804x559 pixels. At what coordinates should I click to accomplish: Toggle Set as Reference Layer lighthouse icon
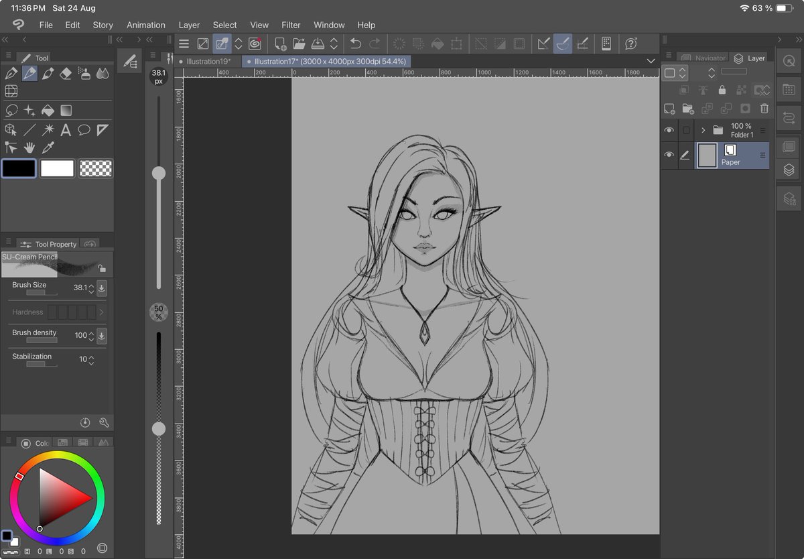[x=703, y=90]
